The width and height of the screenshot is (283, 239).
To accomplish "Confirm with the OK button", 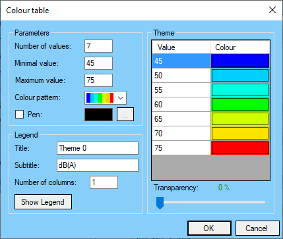I will [209, 228].
